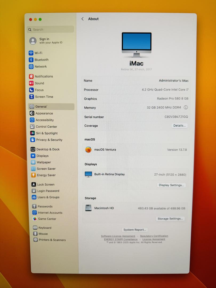This screenshot has height=288, width=216.
Task: Select the Notifications bell icon
Action: pos(31,77)
